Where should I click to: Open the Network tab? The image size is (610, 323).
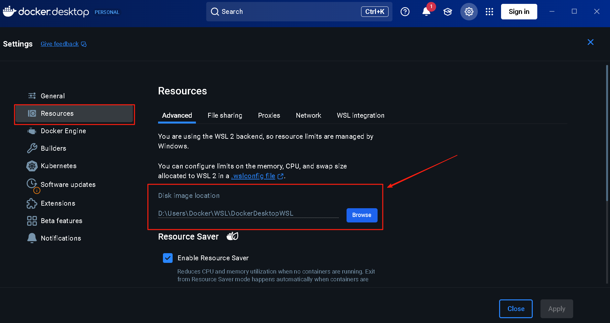coord(308,115)
